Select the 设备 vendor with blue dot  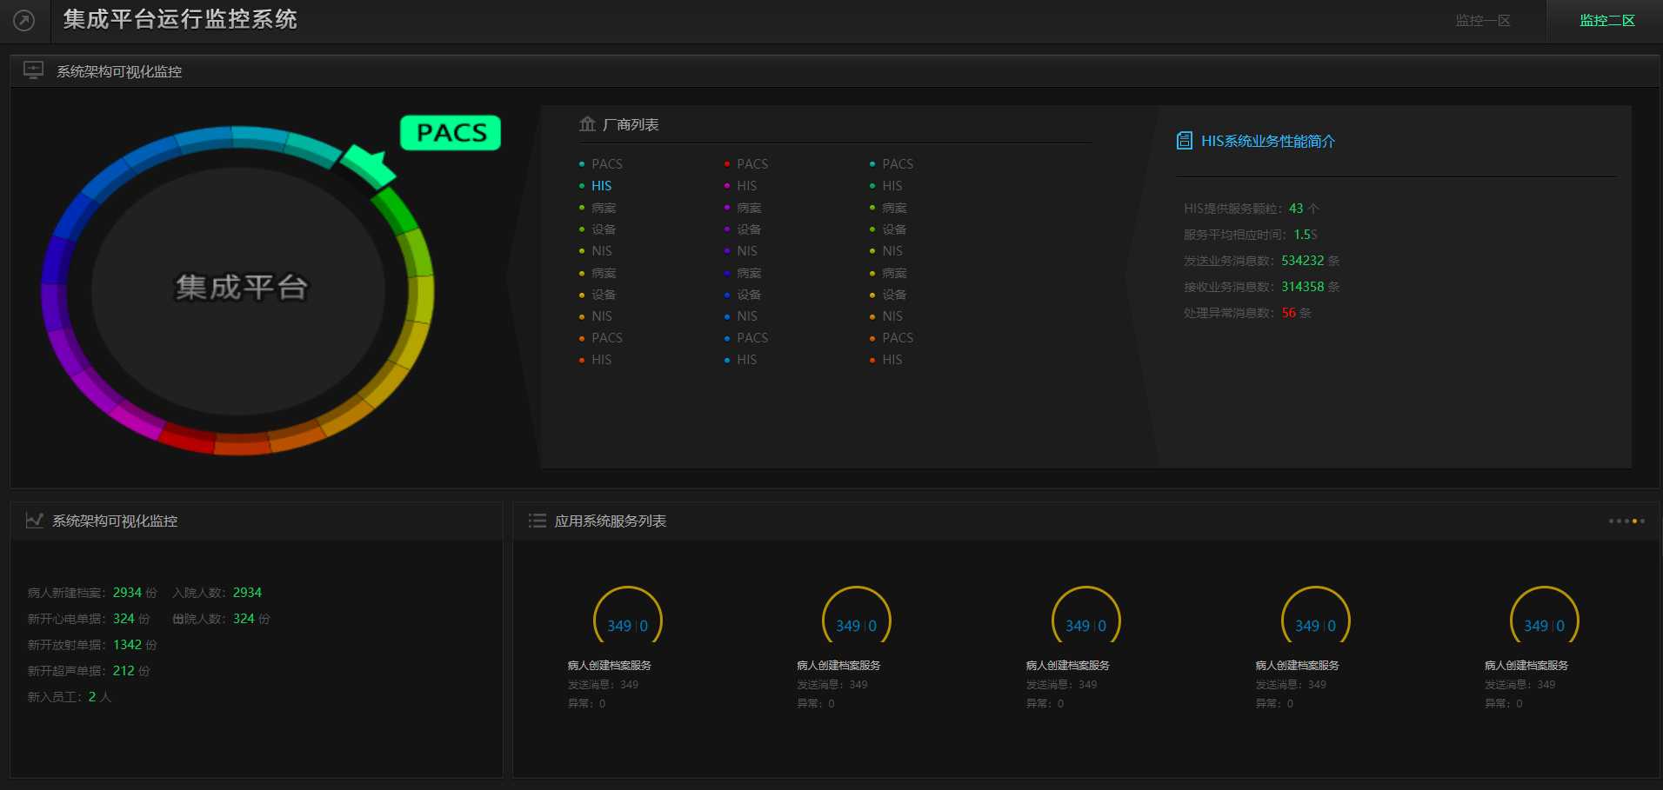coord(749,295)
